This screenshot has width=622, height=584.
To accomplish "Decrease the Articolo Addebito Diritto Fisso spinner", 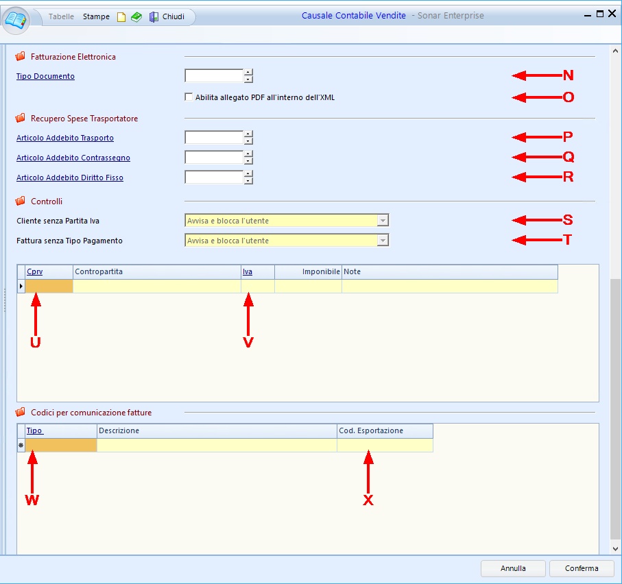I will [248, 181].
